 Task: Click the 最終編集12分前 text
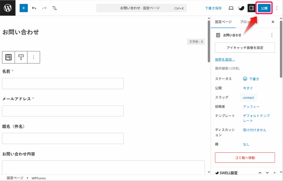point(228,68)
